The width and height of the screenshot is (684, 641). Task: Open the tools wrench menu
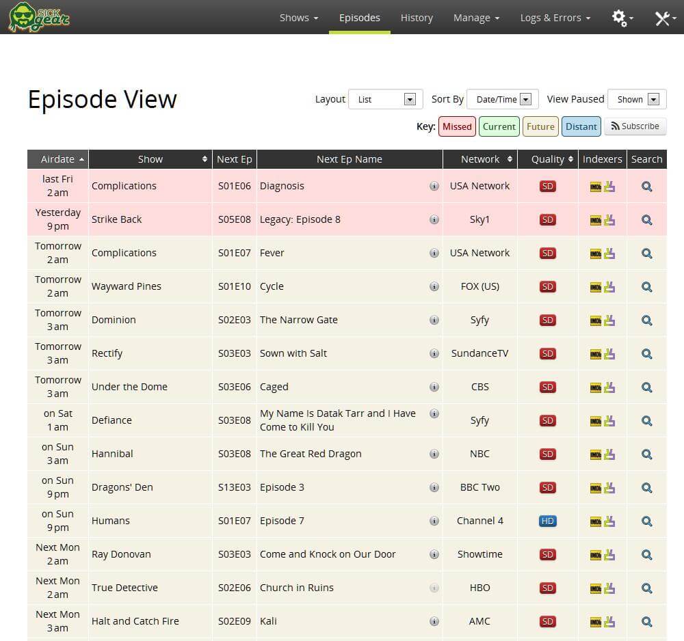pos(666,18)
